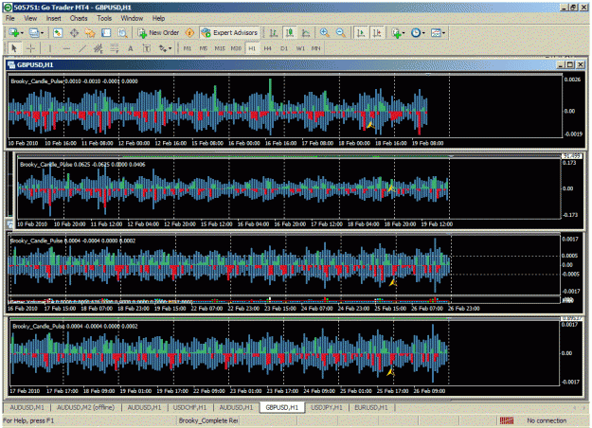Switch to USDCHF,H1 chart tab
592x428 pixels.
[189, 407]
